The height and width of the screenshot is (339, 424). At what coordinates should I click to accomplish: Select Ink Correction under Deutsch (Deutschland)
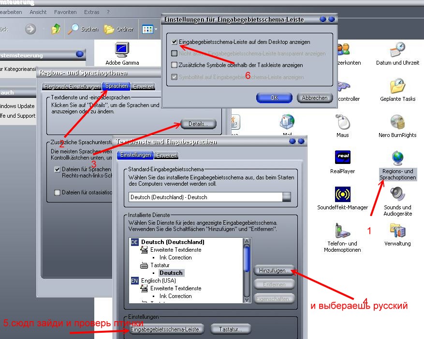click(175, 258)
